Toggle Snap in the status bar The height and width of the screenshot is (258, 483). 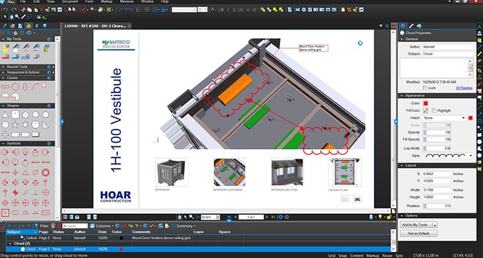tap(342, 255)
